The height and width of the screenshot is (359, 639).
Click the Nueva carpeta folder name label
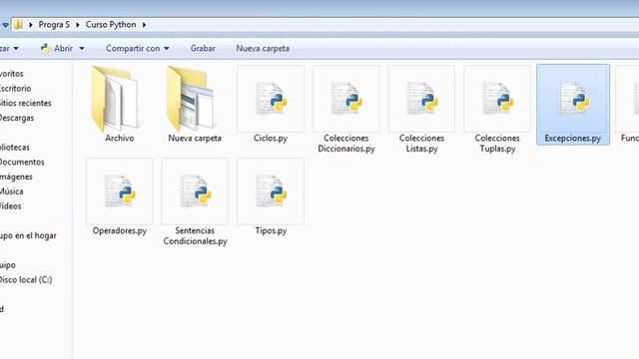click(x=195, y=138)
